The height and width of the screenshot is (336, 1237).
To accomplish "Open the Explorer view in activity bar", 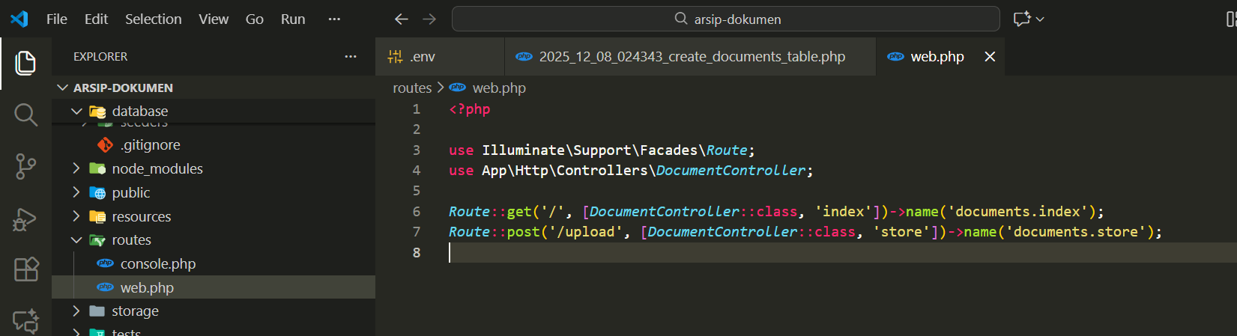I will pos(25,63).
